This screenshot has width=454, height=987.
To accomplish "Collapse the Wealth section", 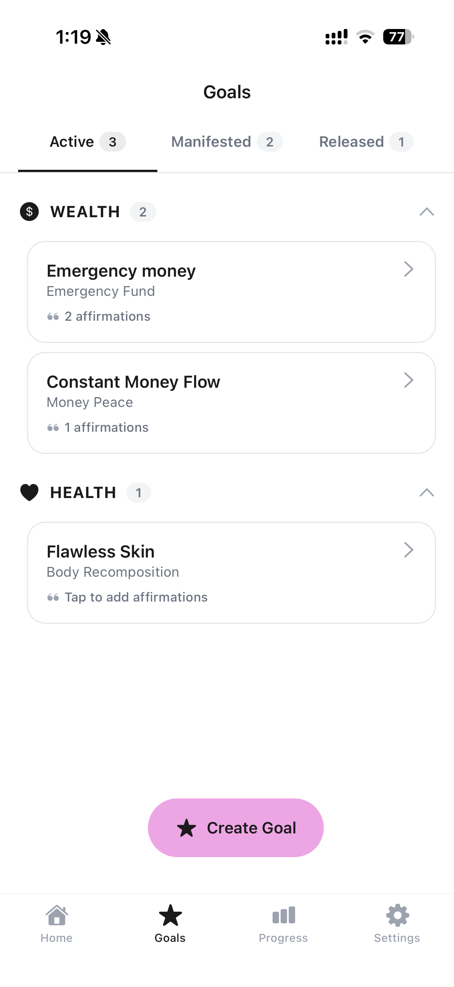I will (x=427, y=212).
